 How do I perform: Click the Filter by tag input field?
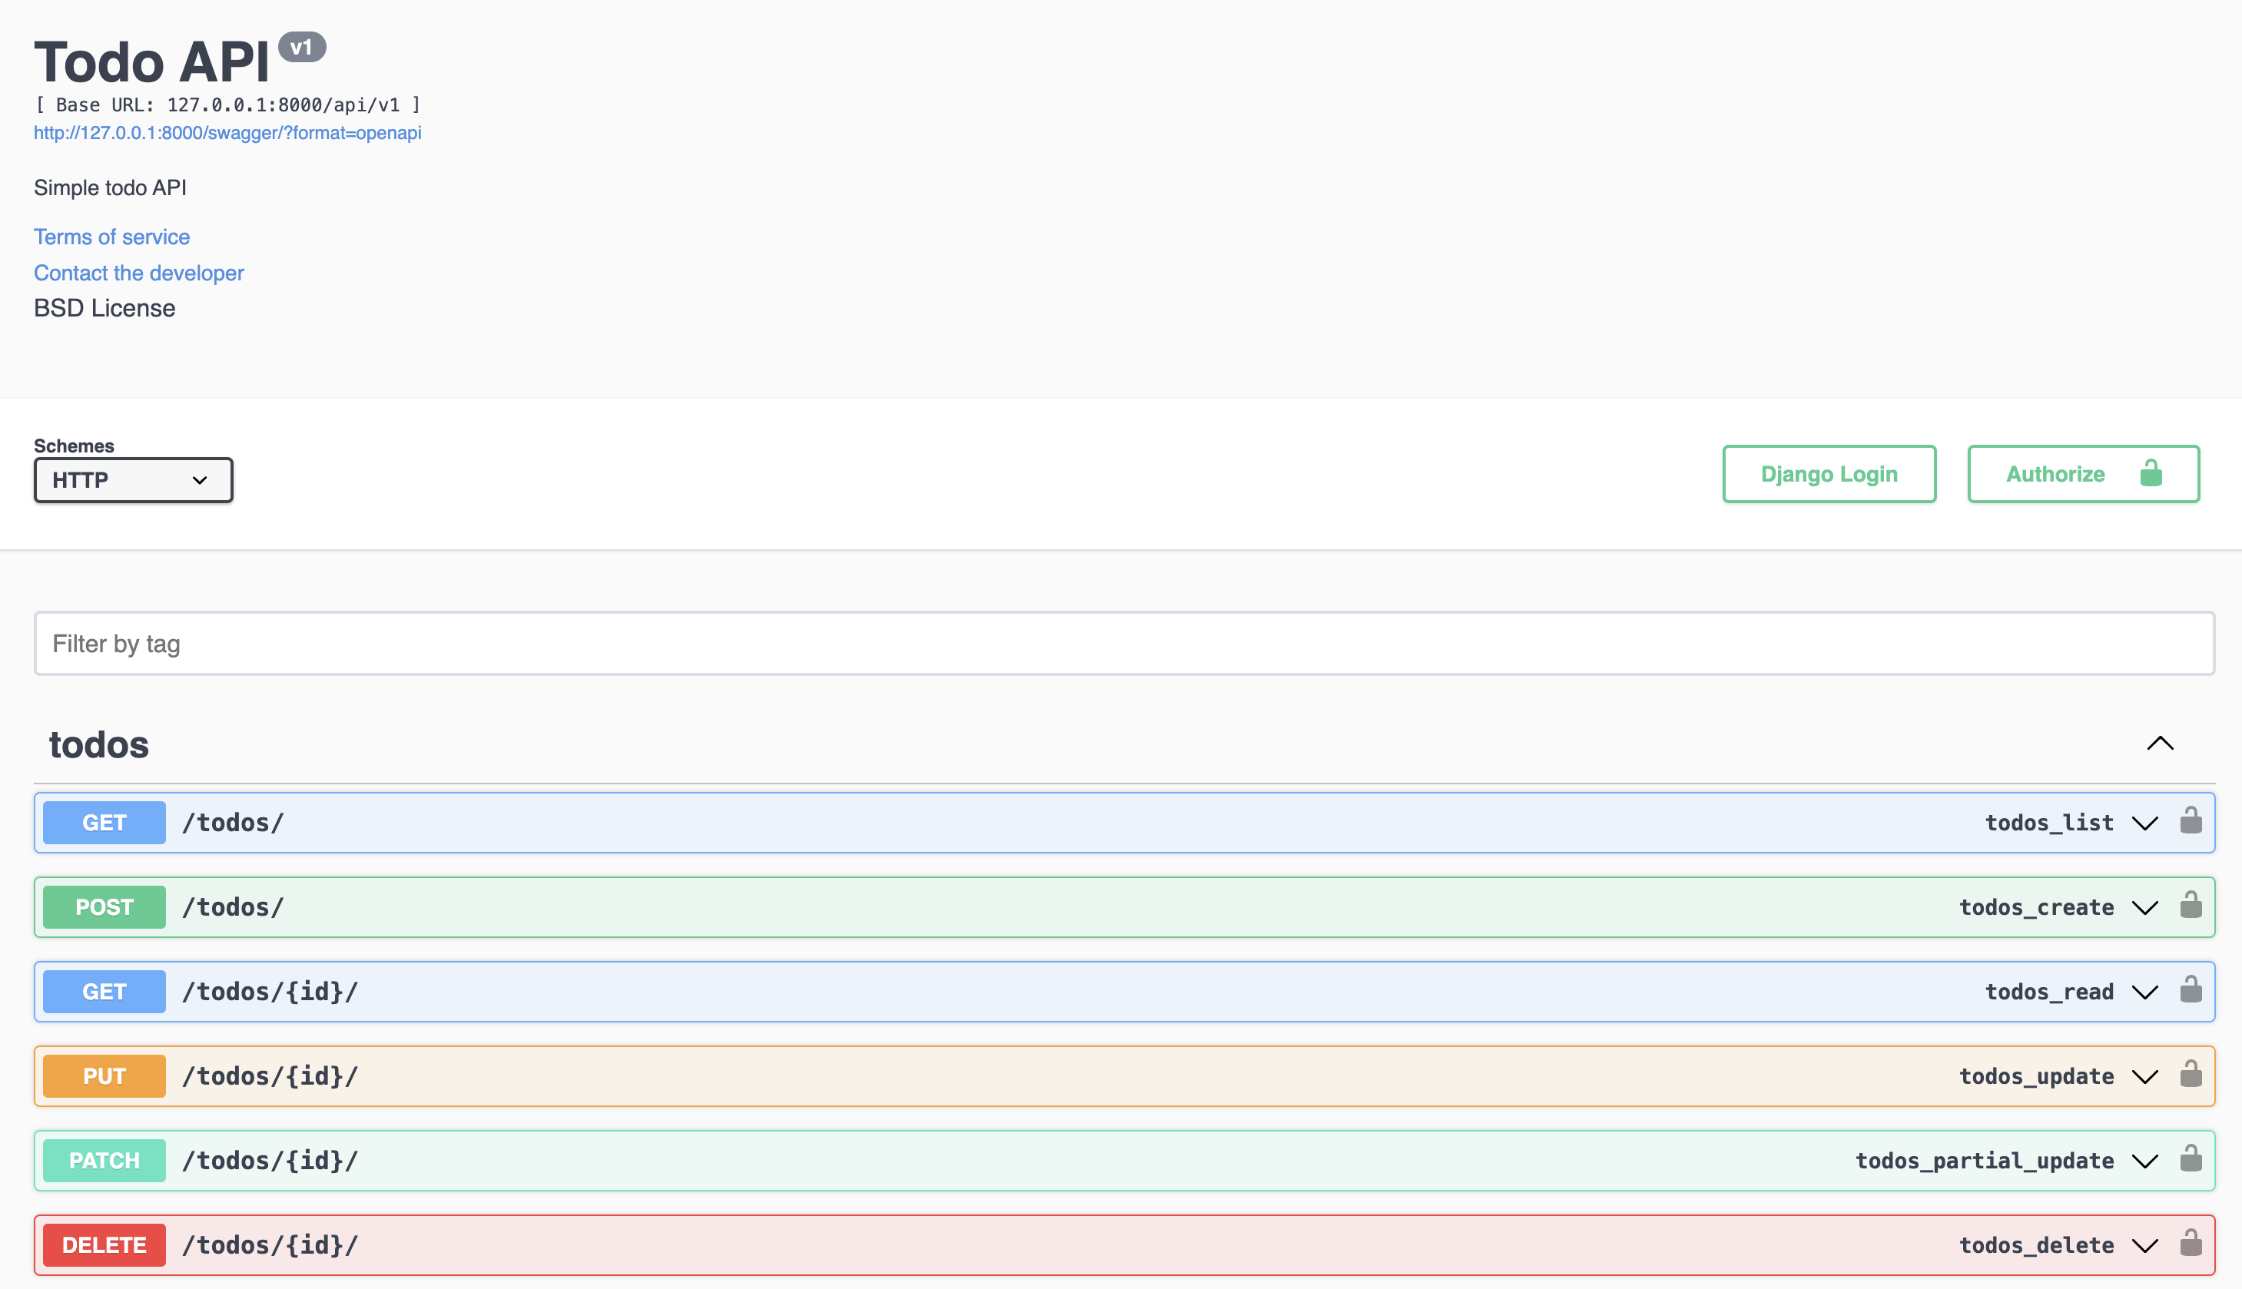pyautogui.click(x=1123, y=642)
